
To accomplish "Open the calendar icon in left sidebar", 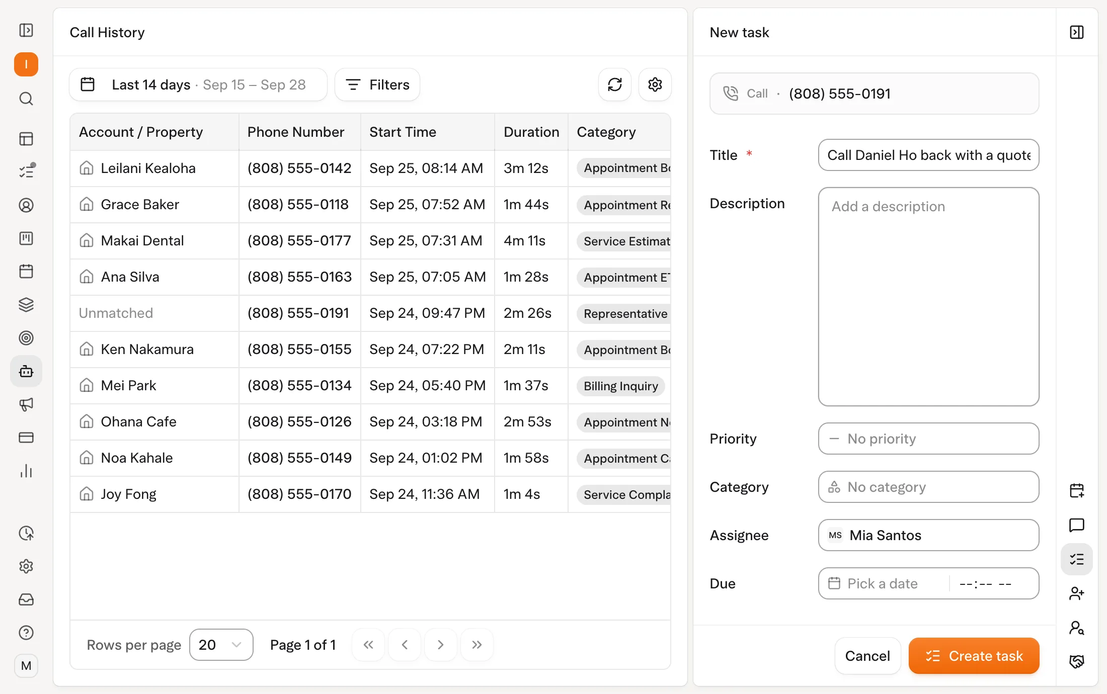I will (x=26, y=271).
